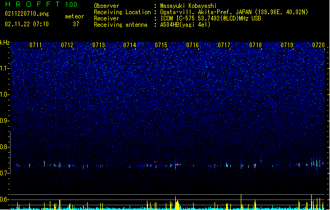Viewport: 330px width, 210px height.
Task: Select the filename 0211220710.png
Action: coord(27,14)
